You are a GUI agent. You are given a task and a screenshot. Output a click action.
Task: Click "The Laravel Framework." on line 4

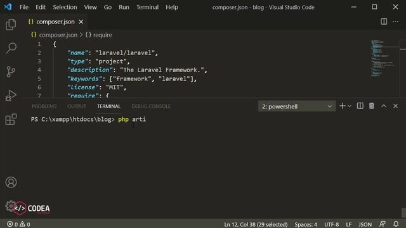[x=162, y=70]
